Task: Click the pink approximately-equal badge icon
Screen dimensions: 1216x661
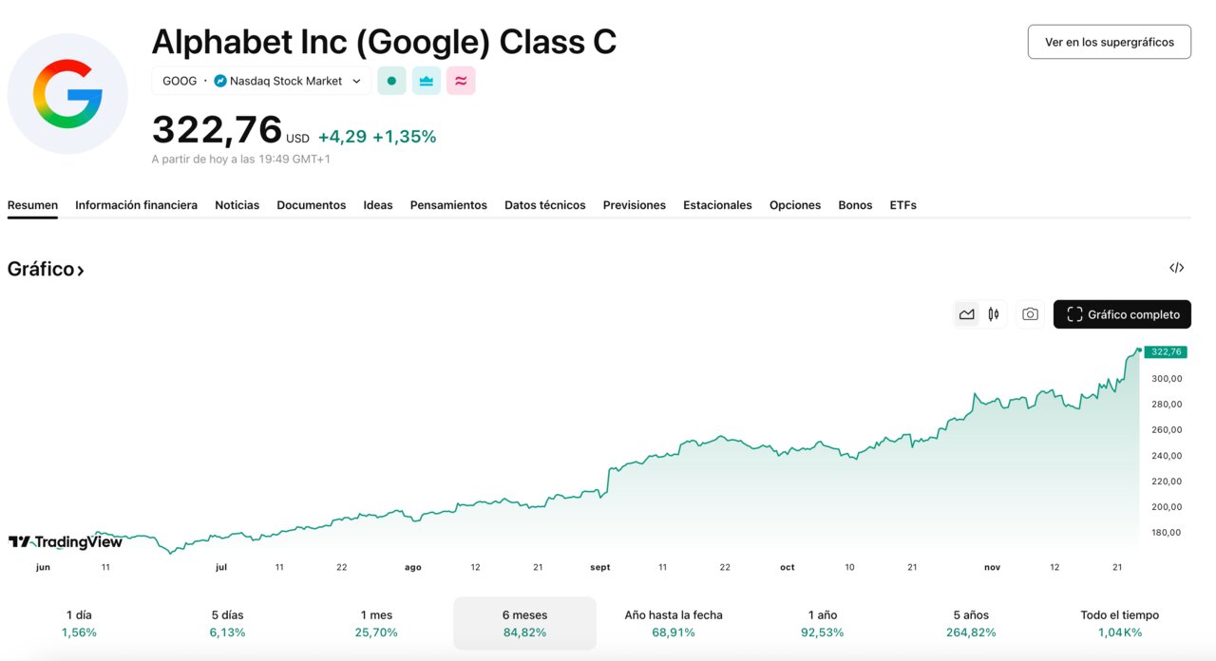Action: 461,81
